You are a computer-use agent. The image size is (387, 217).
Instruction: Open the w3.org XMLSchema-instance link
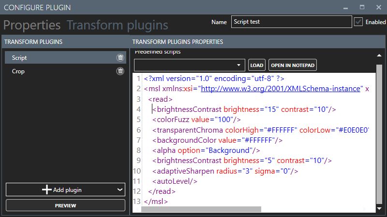tap(282, 89)
